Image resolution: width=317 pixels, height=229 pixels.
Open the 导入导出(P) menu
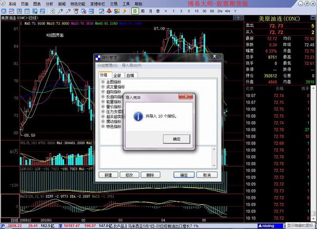pos(131,65)
